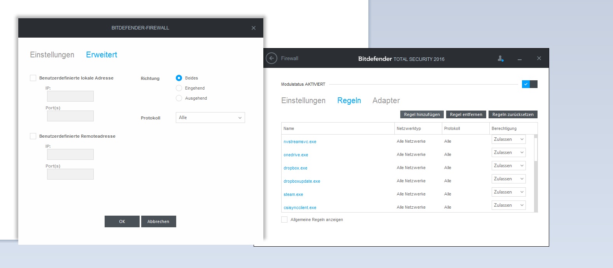Open the Adapter tab
The height and width of the screenshot is (268, 613).
click(x=386, y=100)
